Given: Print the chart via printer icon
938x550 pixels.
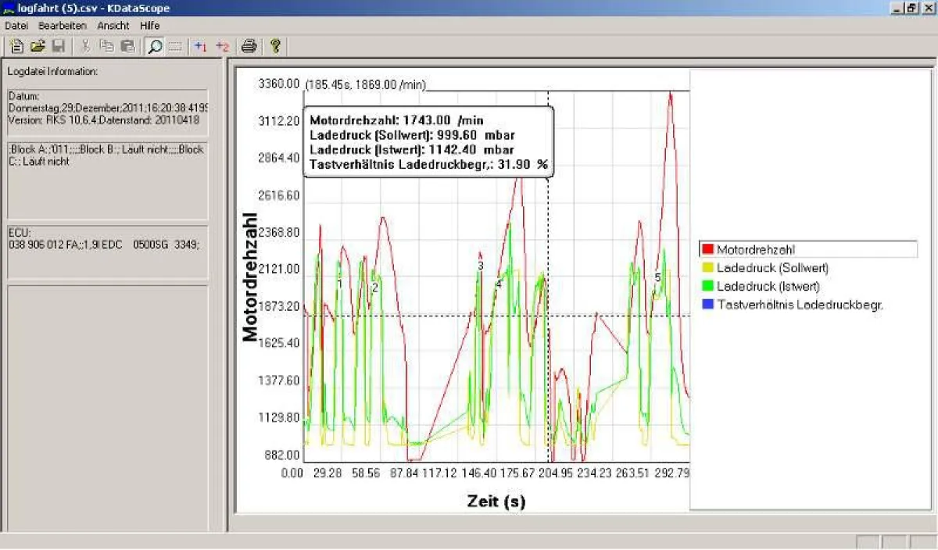Looking at the screenshot, I should (x=249, y=46).
